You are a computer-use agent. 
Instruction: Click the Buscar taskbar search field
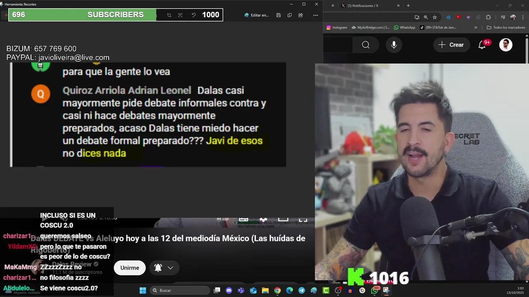point(180,290)
